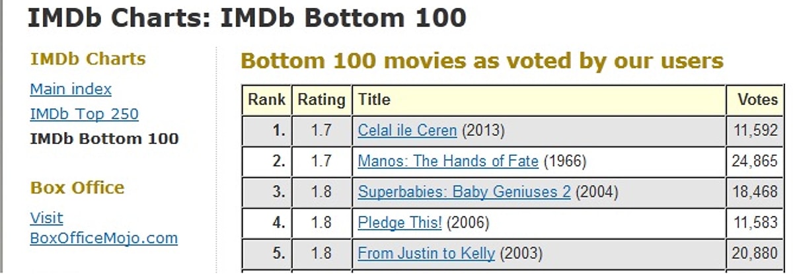793x274 pixels.
Task: Click the Box Office sidebar heading
Action: 77,188
